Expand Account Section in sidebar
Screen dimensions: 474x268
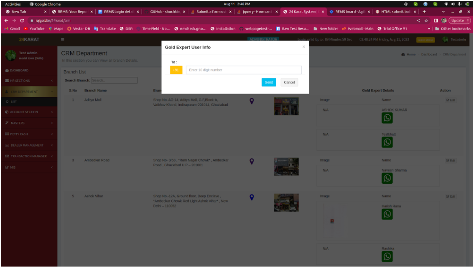pyautogui.click(x=28, y=112)
